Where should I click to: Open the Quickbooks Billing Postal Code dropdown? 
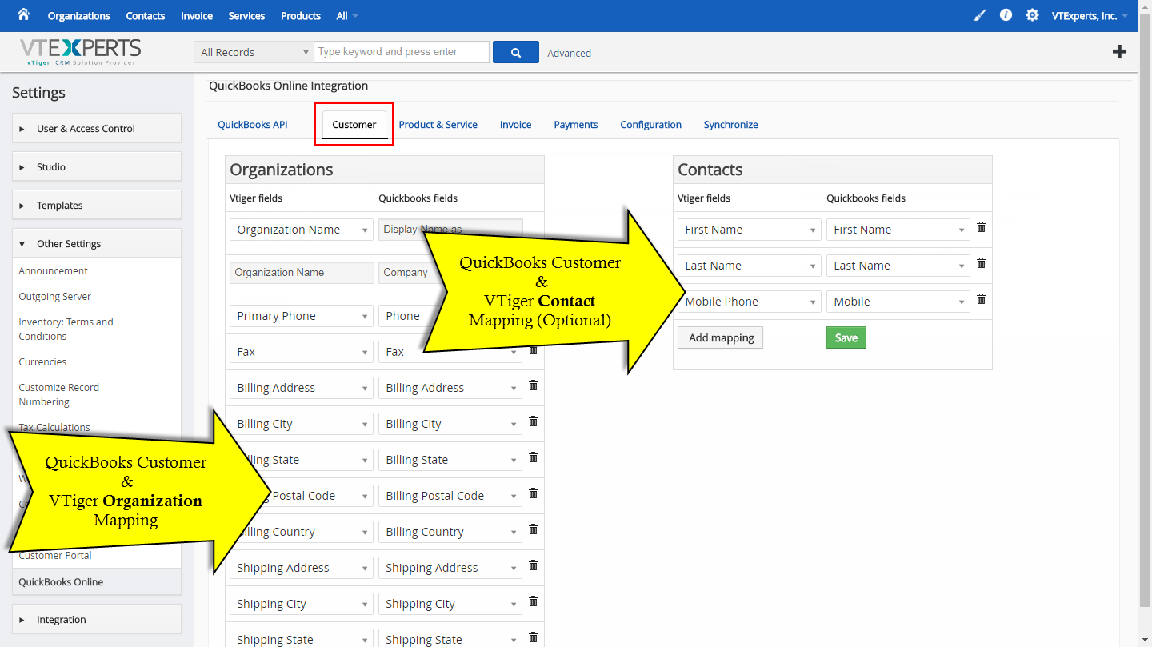pyautogui.click(x=450, y=496)
